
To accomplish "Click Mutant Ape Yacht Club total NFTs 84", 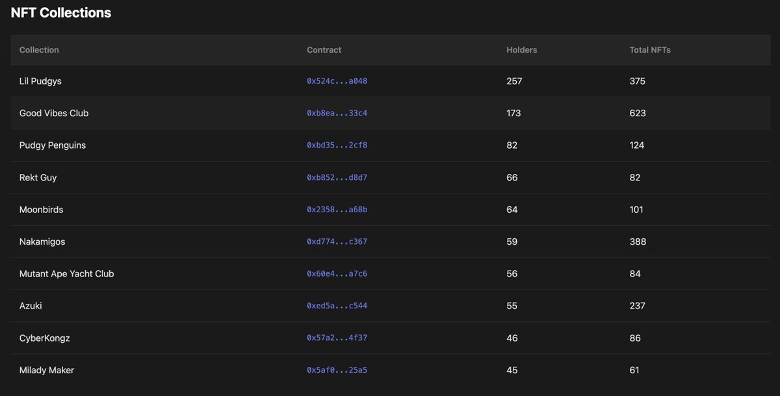I will 635,274.
